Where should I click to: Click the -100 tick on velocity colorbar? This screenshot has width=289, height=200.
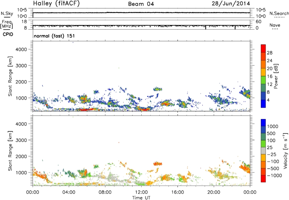(x=273, y=161)
